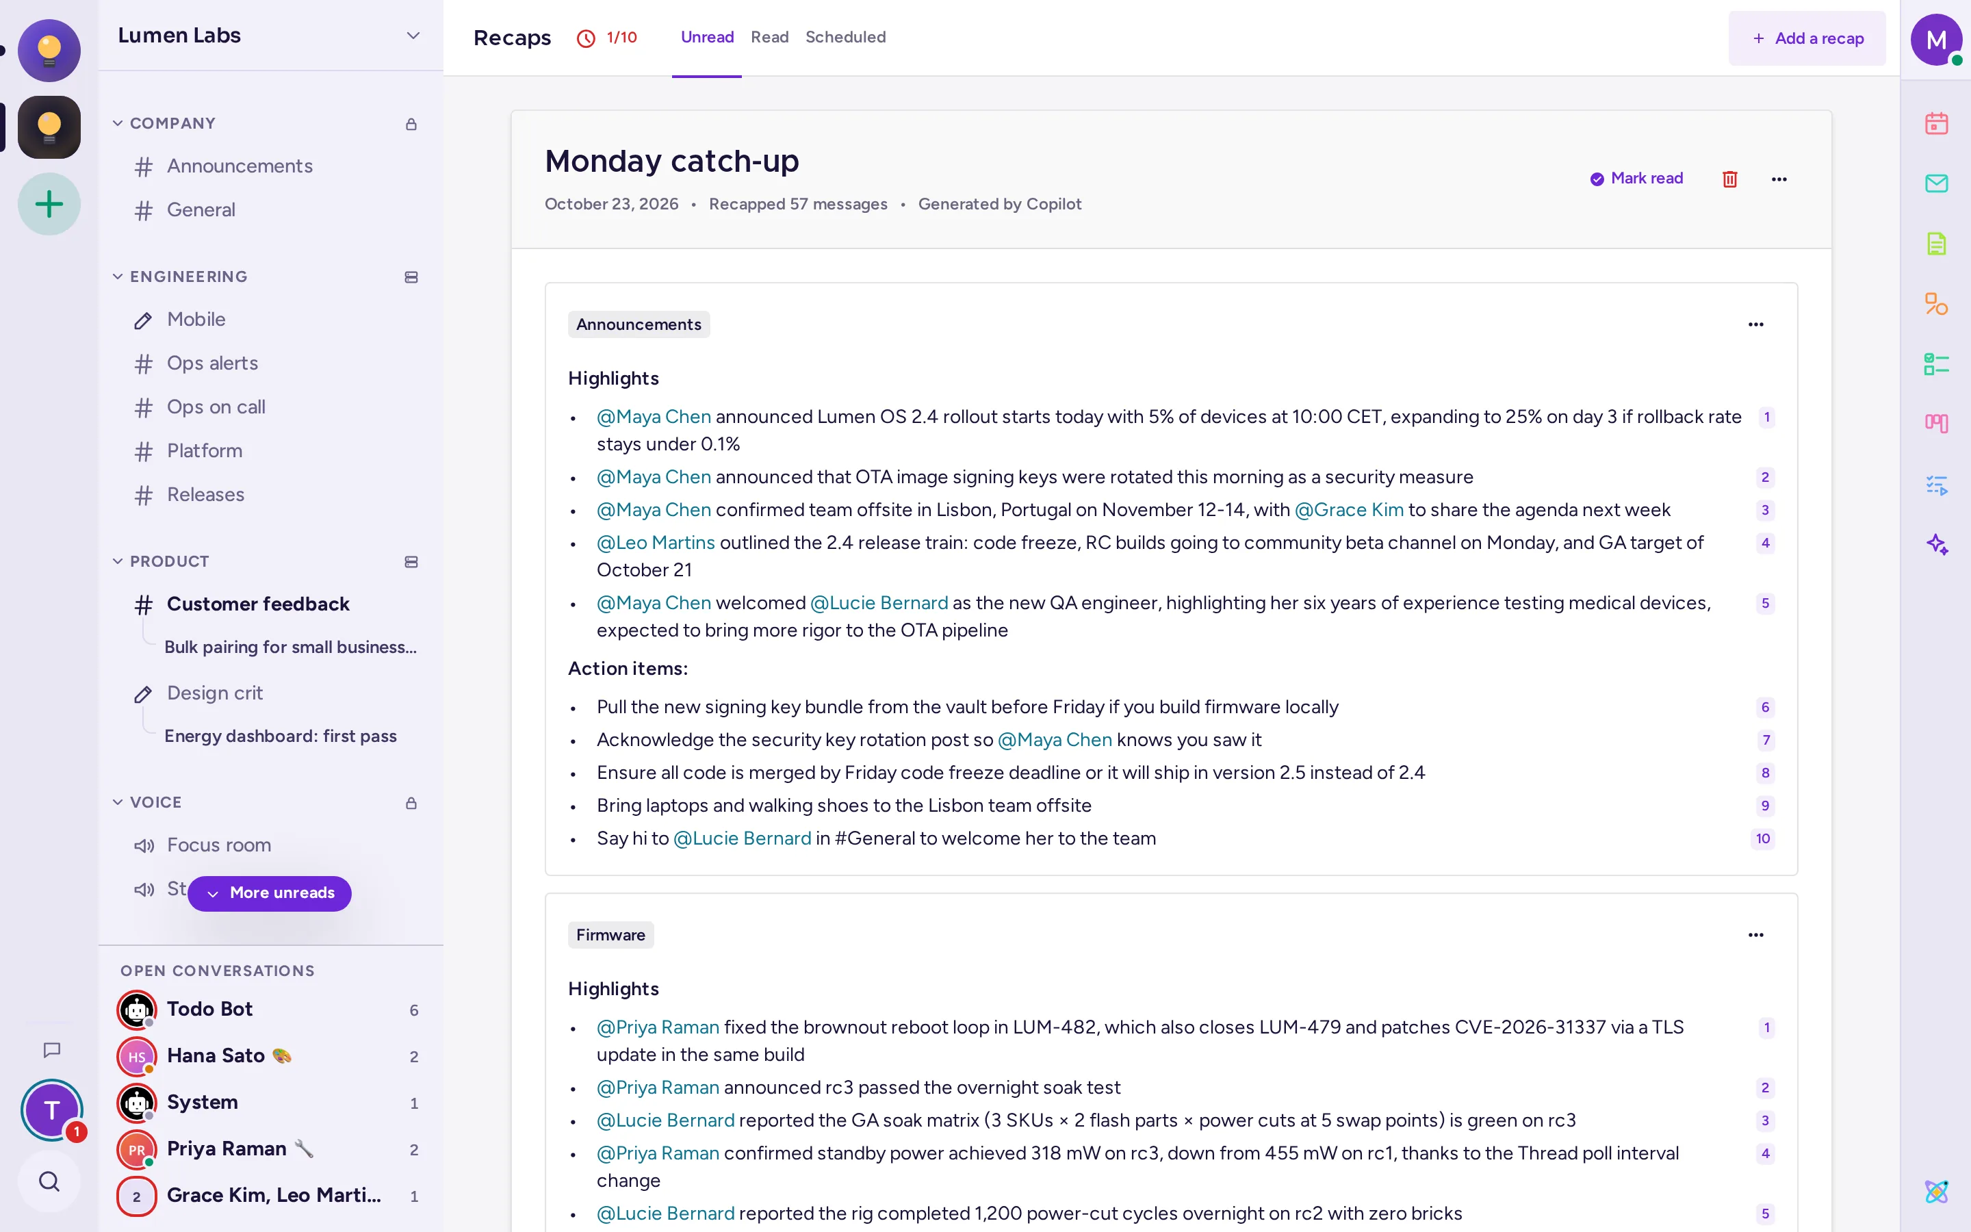Switch to the Read recaps tab

pos(769,38)
